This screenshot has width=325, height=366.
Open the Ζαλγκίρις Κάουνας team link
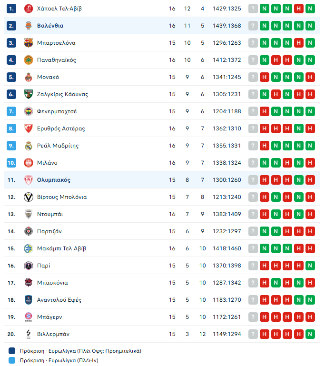point(62,94)
